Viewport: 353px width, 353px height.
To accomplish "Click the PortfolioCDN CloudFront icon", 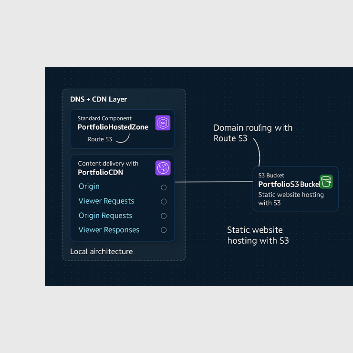I will [x=163, y=168].
